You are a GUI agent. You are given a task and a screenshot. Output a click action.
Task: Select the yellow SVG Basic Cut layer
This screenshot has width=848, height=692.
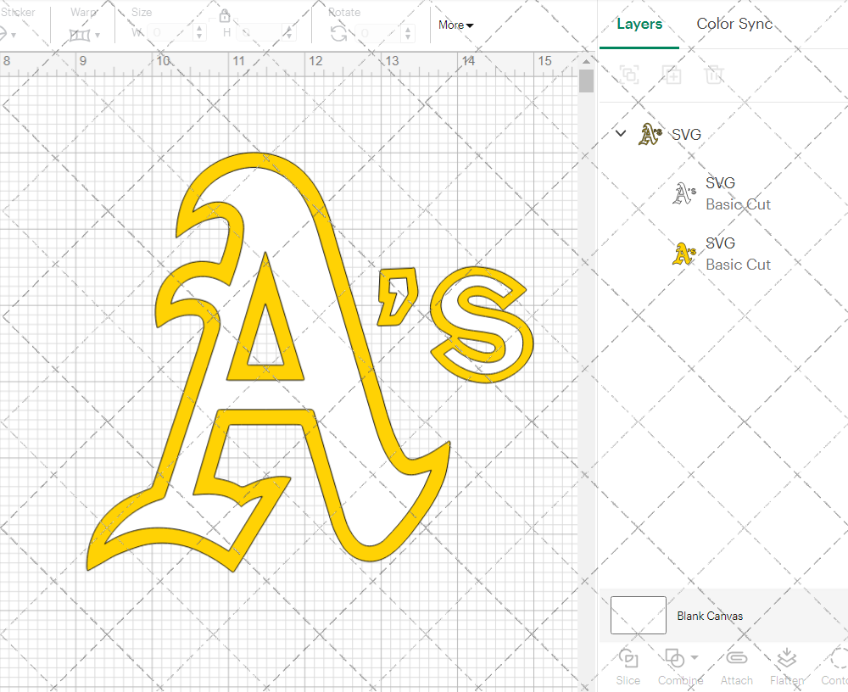723,254
